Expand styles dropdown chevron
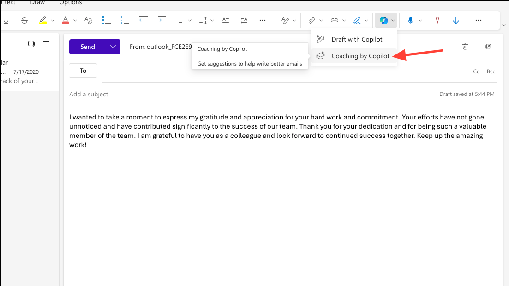Viewport: 509px width, 286px height. pos(294,20)
